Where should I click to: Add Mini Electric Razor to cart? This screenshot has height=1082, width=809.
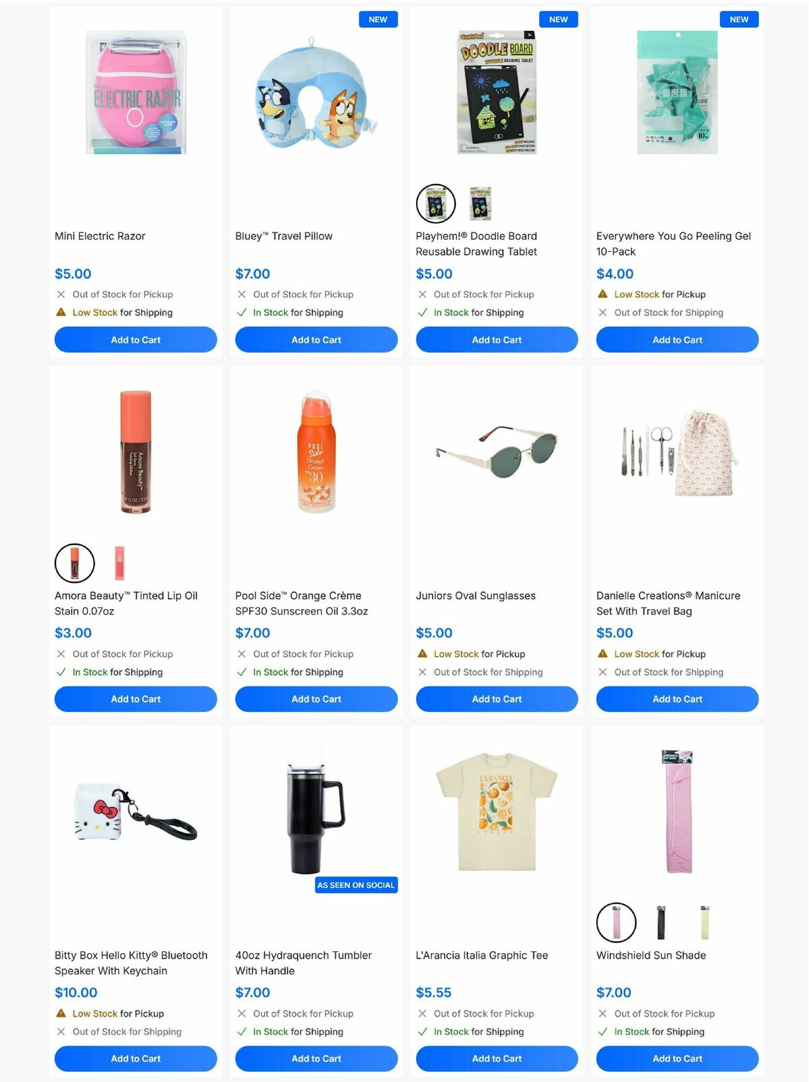click(x=136, y=340)
